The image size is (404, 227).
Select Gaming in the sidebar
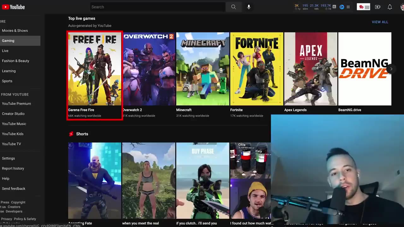pos(20,41)
